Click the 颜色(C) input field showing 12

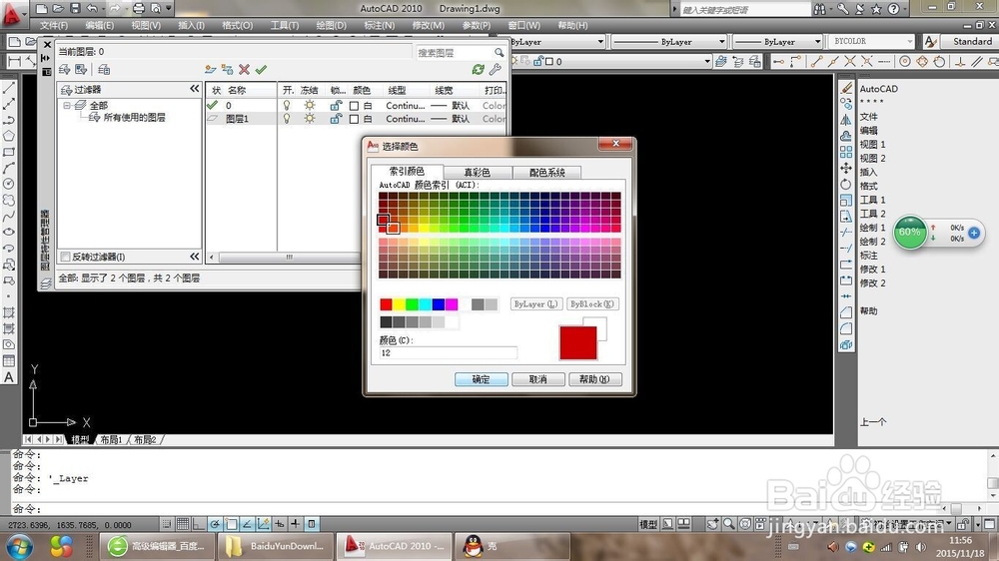(x=448, y=352)
